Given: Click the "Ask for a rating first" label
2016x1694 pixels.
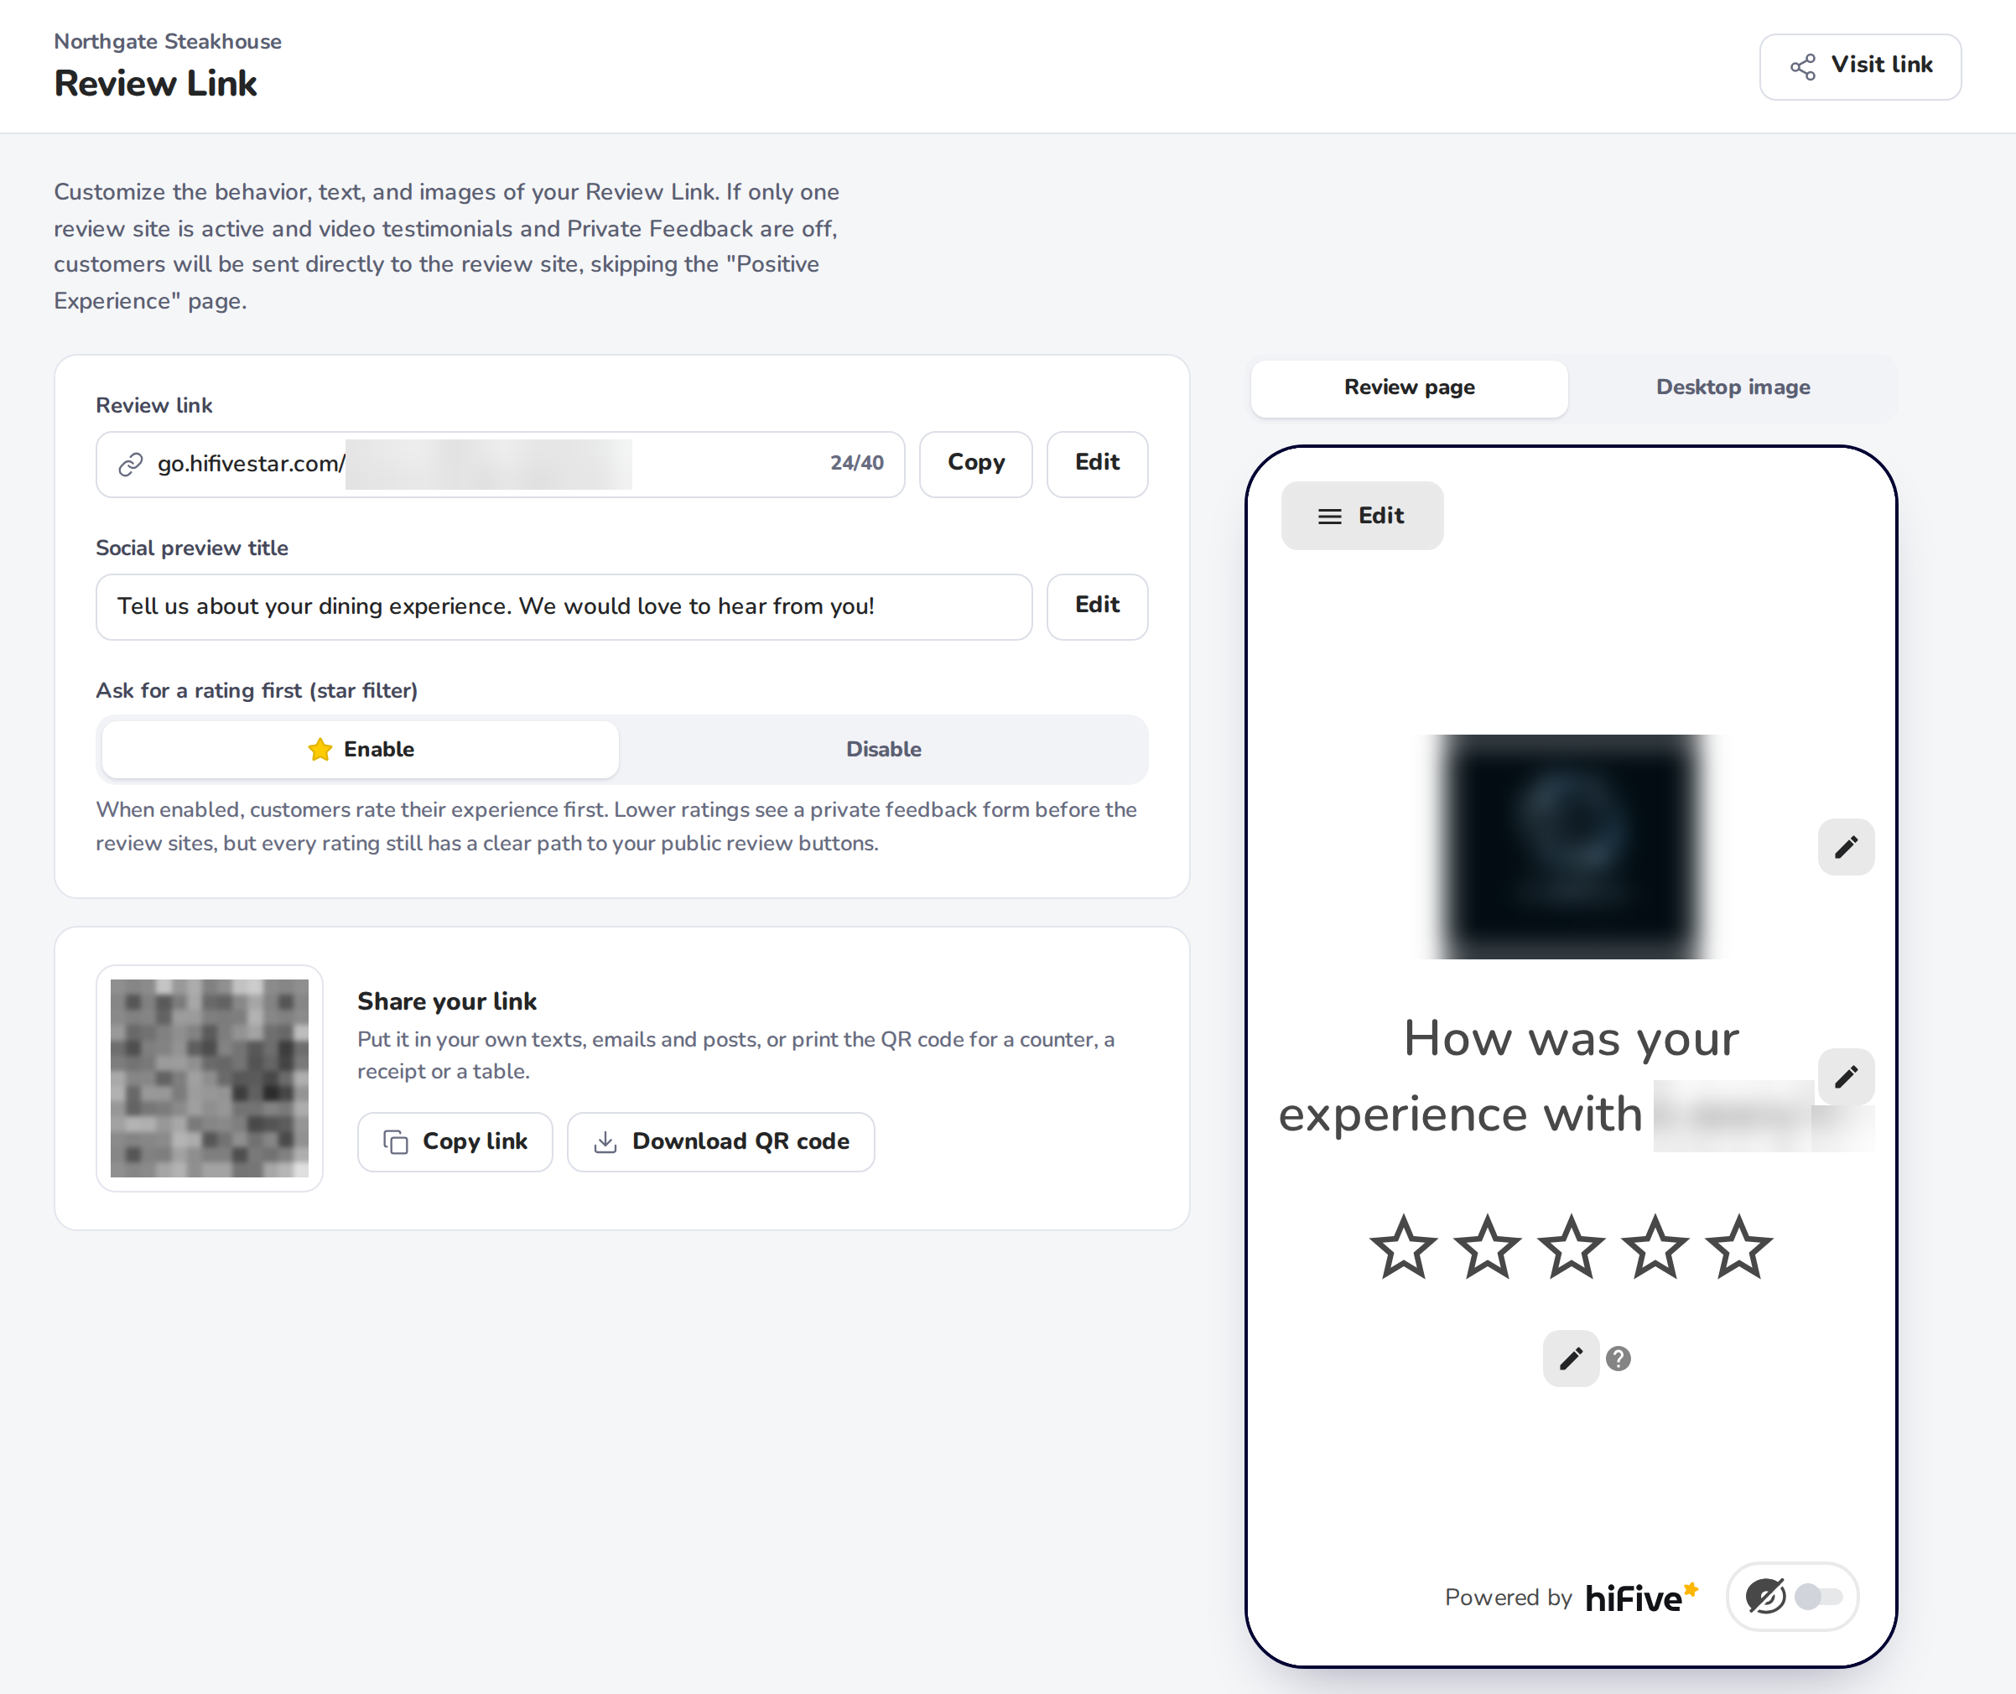Looking at the screenshot, I should pyautogui.click(x=257, y=690).
